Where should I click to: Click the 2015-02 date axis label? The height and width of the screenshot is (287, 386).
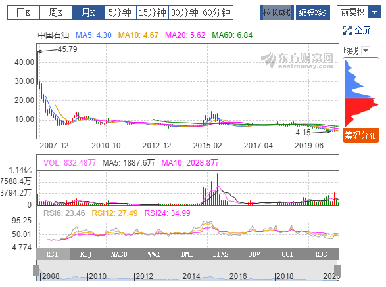208,146
